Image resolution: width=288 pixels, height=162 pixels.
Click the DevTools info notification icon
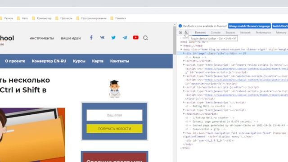click(180, 26)
